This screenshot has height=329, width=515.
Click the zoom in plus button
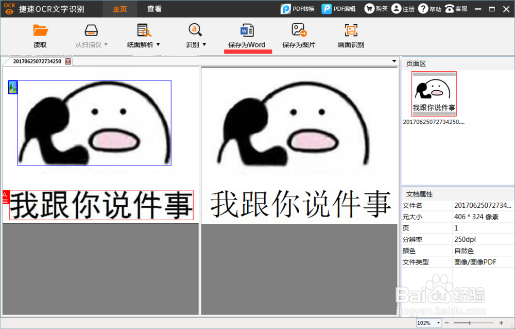click(x=501, y=323)
